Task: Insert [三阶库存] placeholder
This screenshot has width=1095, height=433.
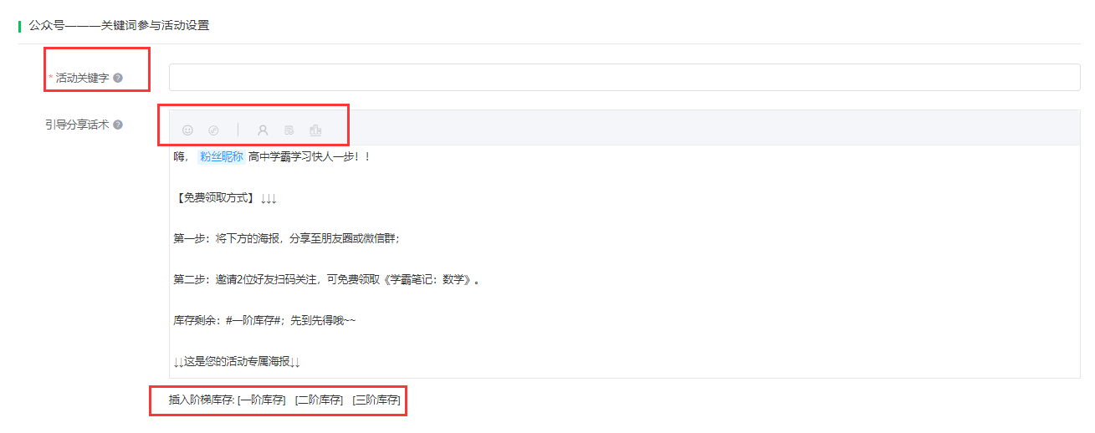Action: coord(376,400)
